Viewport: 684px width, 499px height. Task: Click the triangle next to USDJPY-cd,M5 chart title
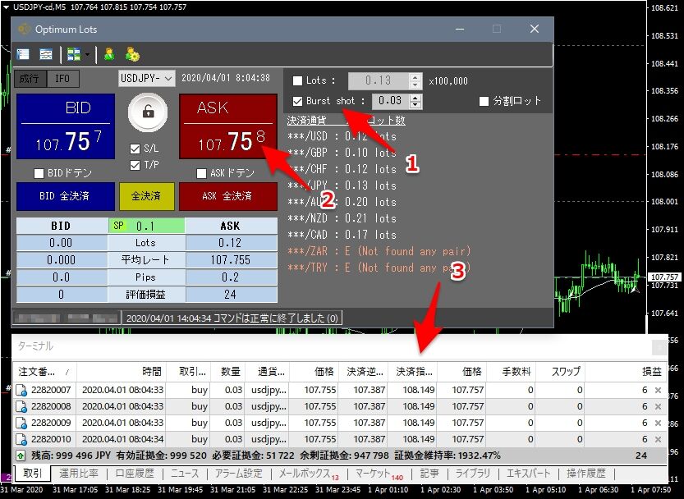(6, 7)
